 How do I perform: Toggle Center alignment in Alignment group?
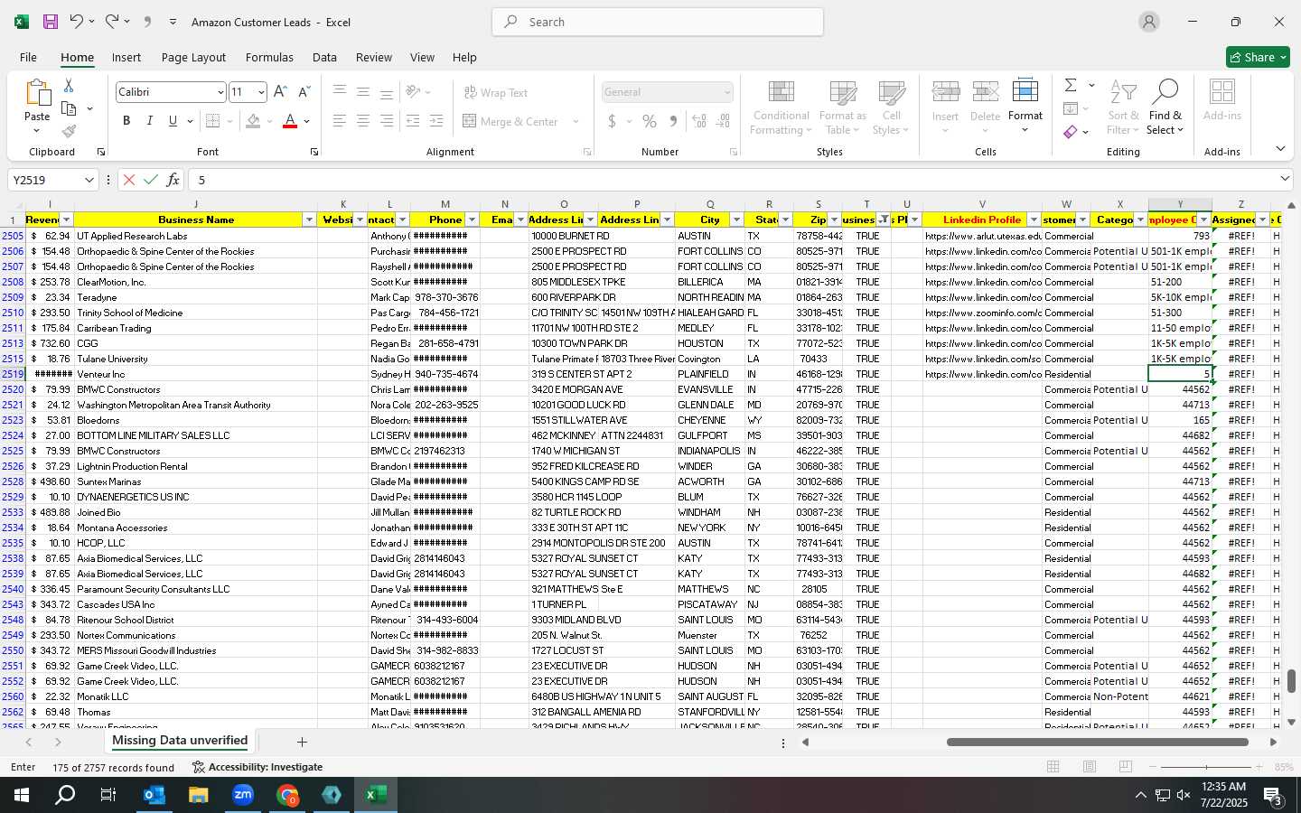(x=363, y=121)
